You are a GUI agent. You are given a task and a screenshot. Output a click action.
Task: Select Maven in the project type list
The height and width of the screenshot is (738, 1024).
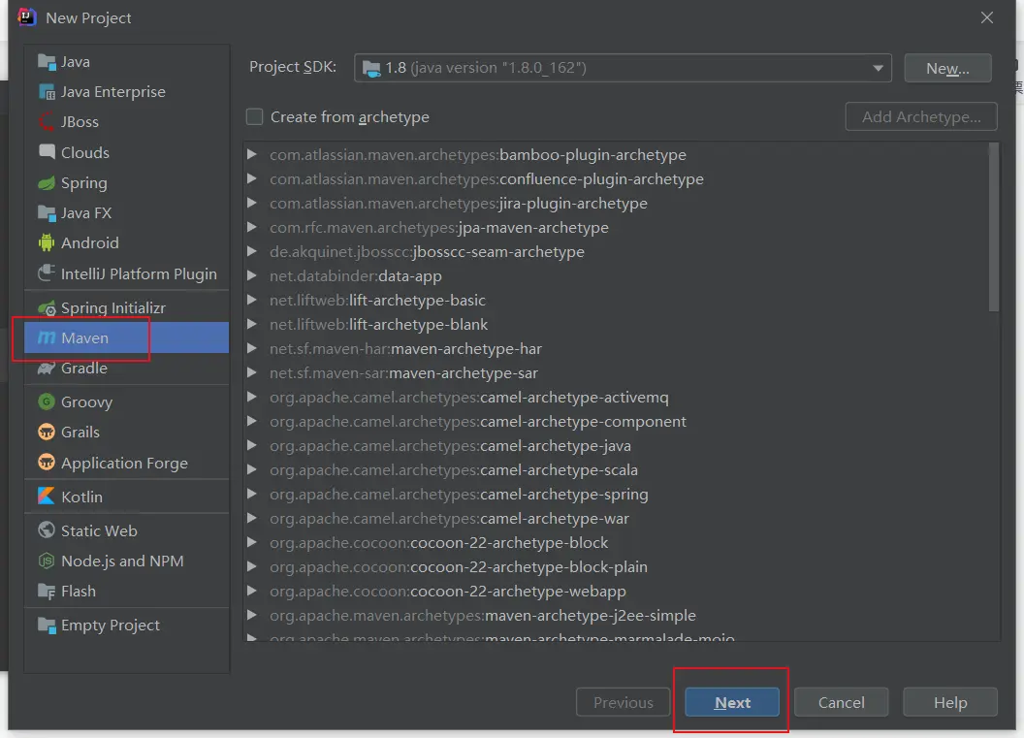pyautogui.click(x=85, y=338)
